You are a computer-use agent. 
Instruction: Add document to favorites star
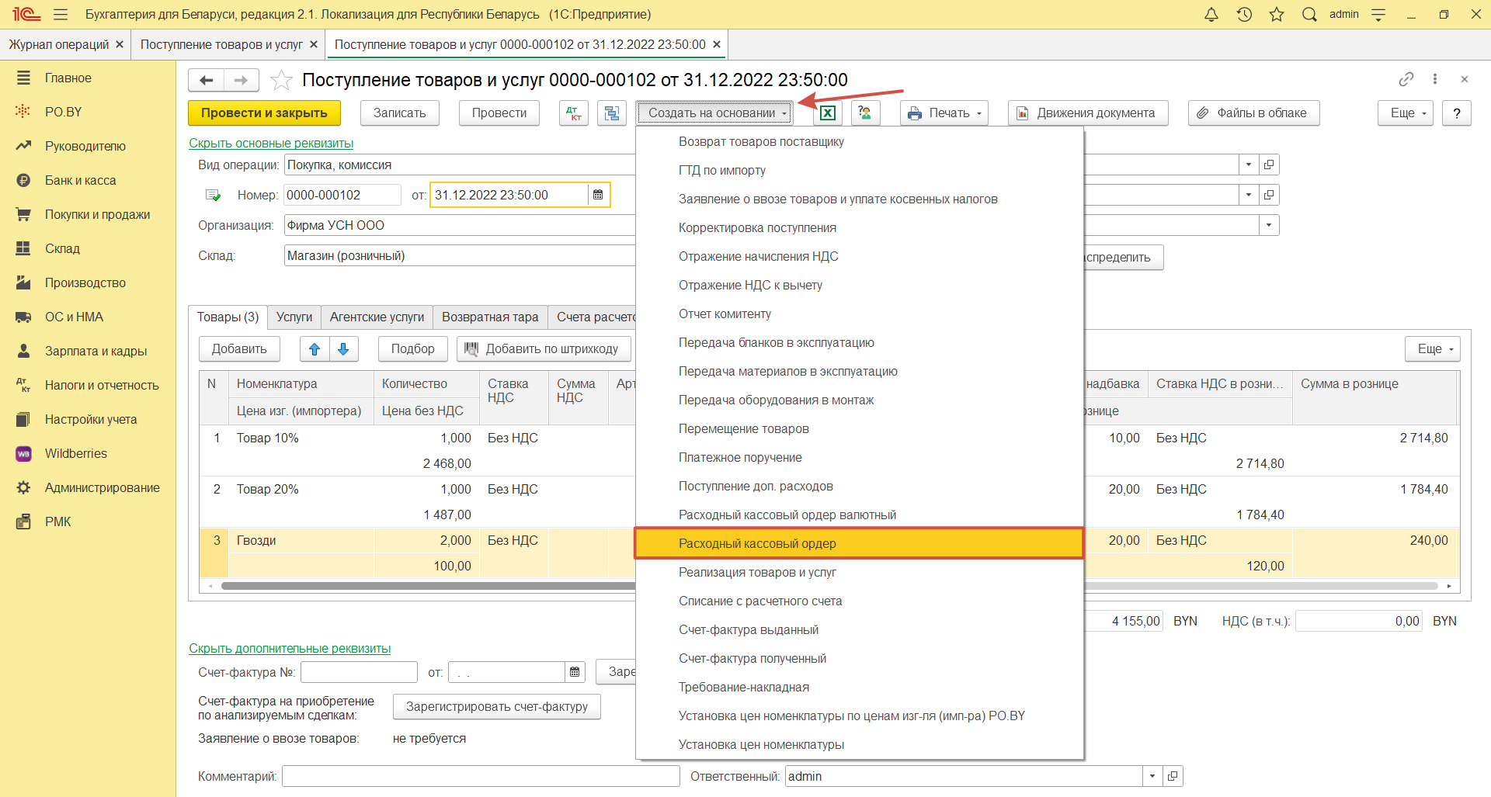(x=281, y=80)
